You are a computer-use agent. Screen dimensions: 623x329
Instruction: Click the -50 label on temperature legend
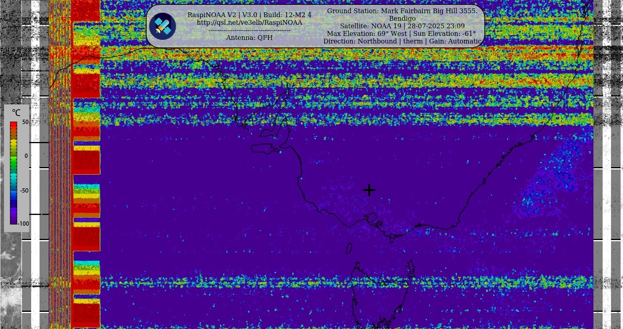24,191
